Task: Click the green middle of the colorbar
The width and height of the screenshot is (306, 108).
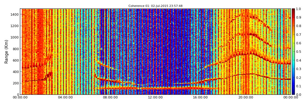Action: [x=293, y=51]
